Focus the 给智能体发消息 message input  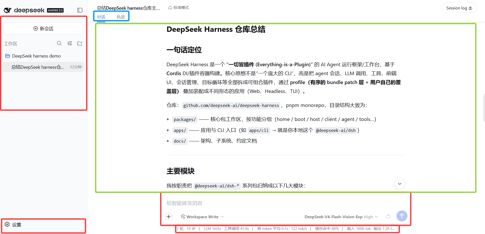[285, 203]
